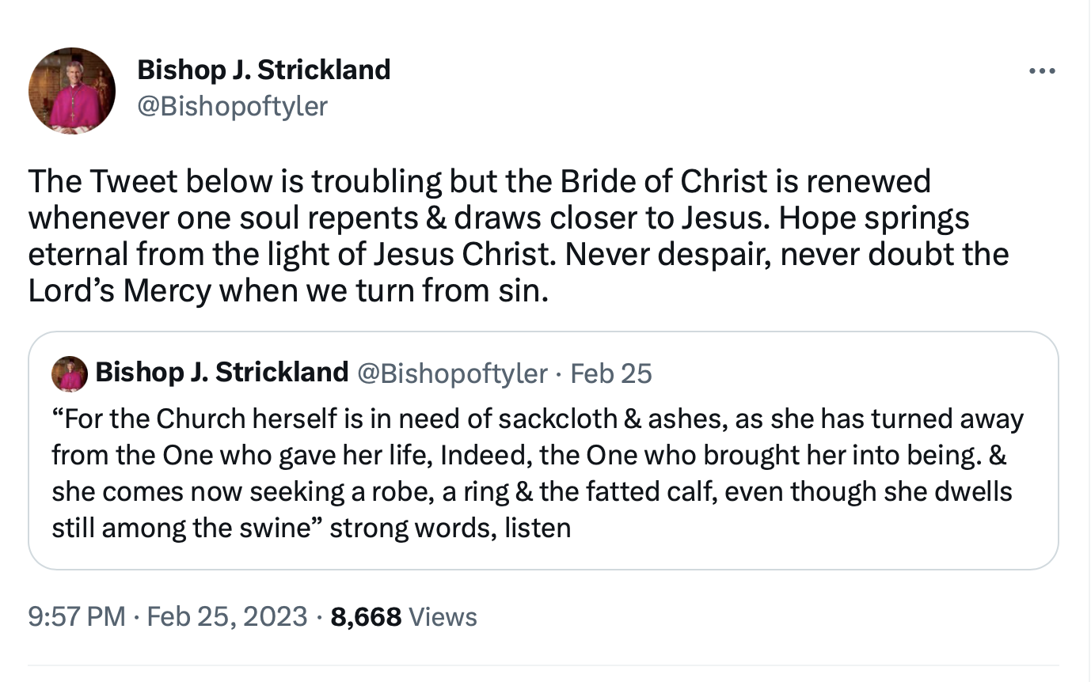Click the @Bishopoftyler handle in the quoted tweet
The width and height of the screenshot is (1091, 682).
[453, 373]
